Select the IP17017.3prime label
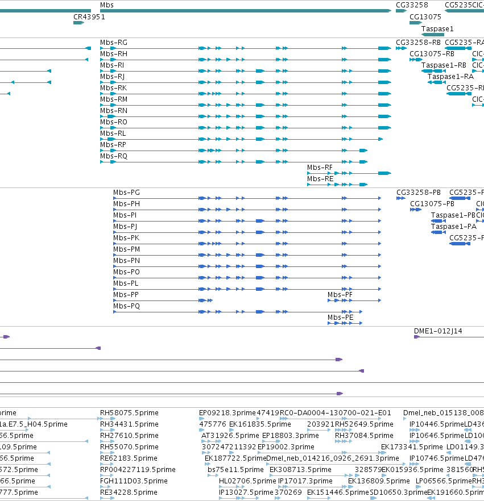This screenshot has height=501, width=484. 305,481
